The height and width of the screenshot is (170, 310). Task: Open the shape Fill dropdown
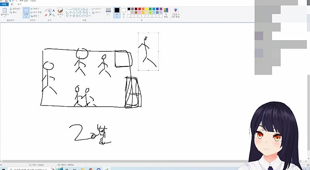[x=97, y=12]
